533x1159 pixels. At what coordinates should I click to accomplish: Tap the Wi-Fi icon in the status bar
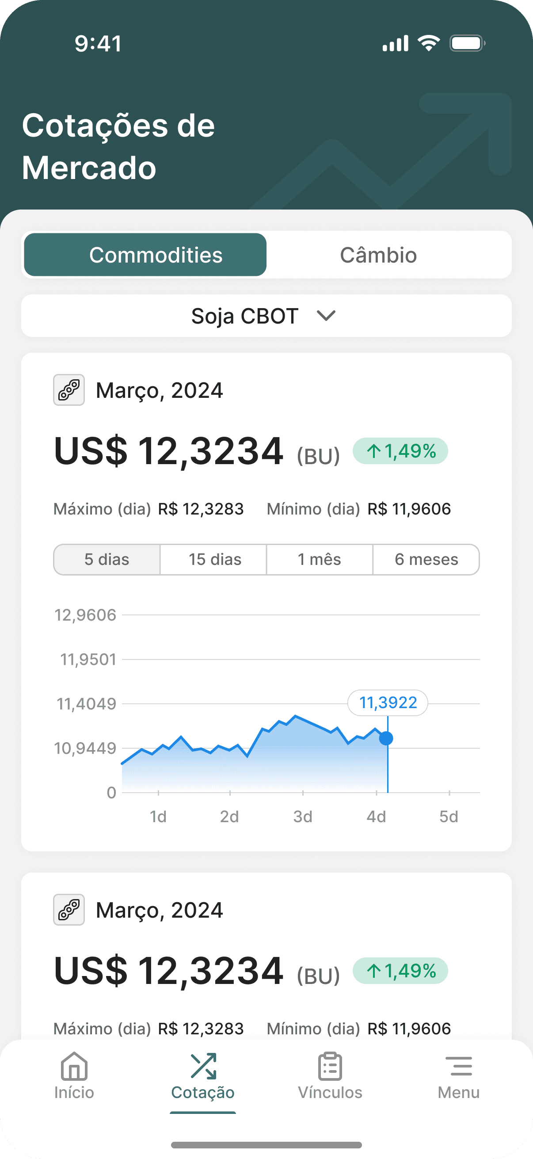429,43
